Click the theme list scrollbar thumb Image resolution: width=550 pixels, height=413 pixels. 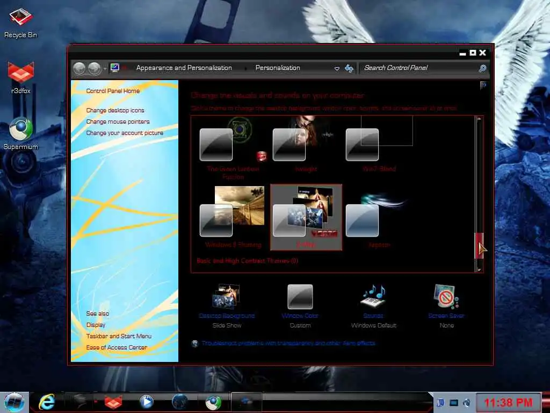(479, 246)
